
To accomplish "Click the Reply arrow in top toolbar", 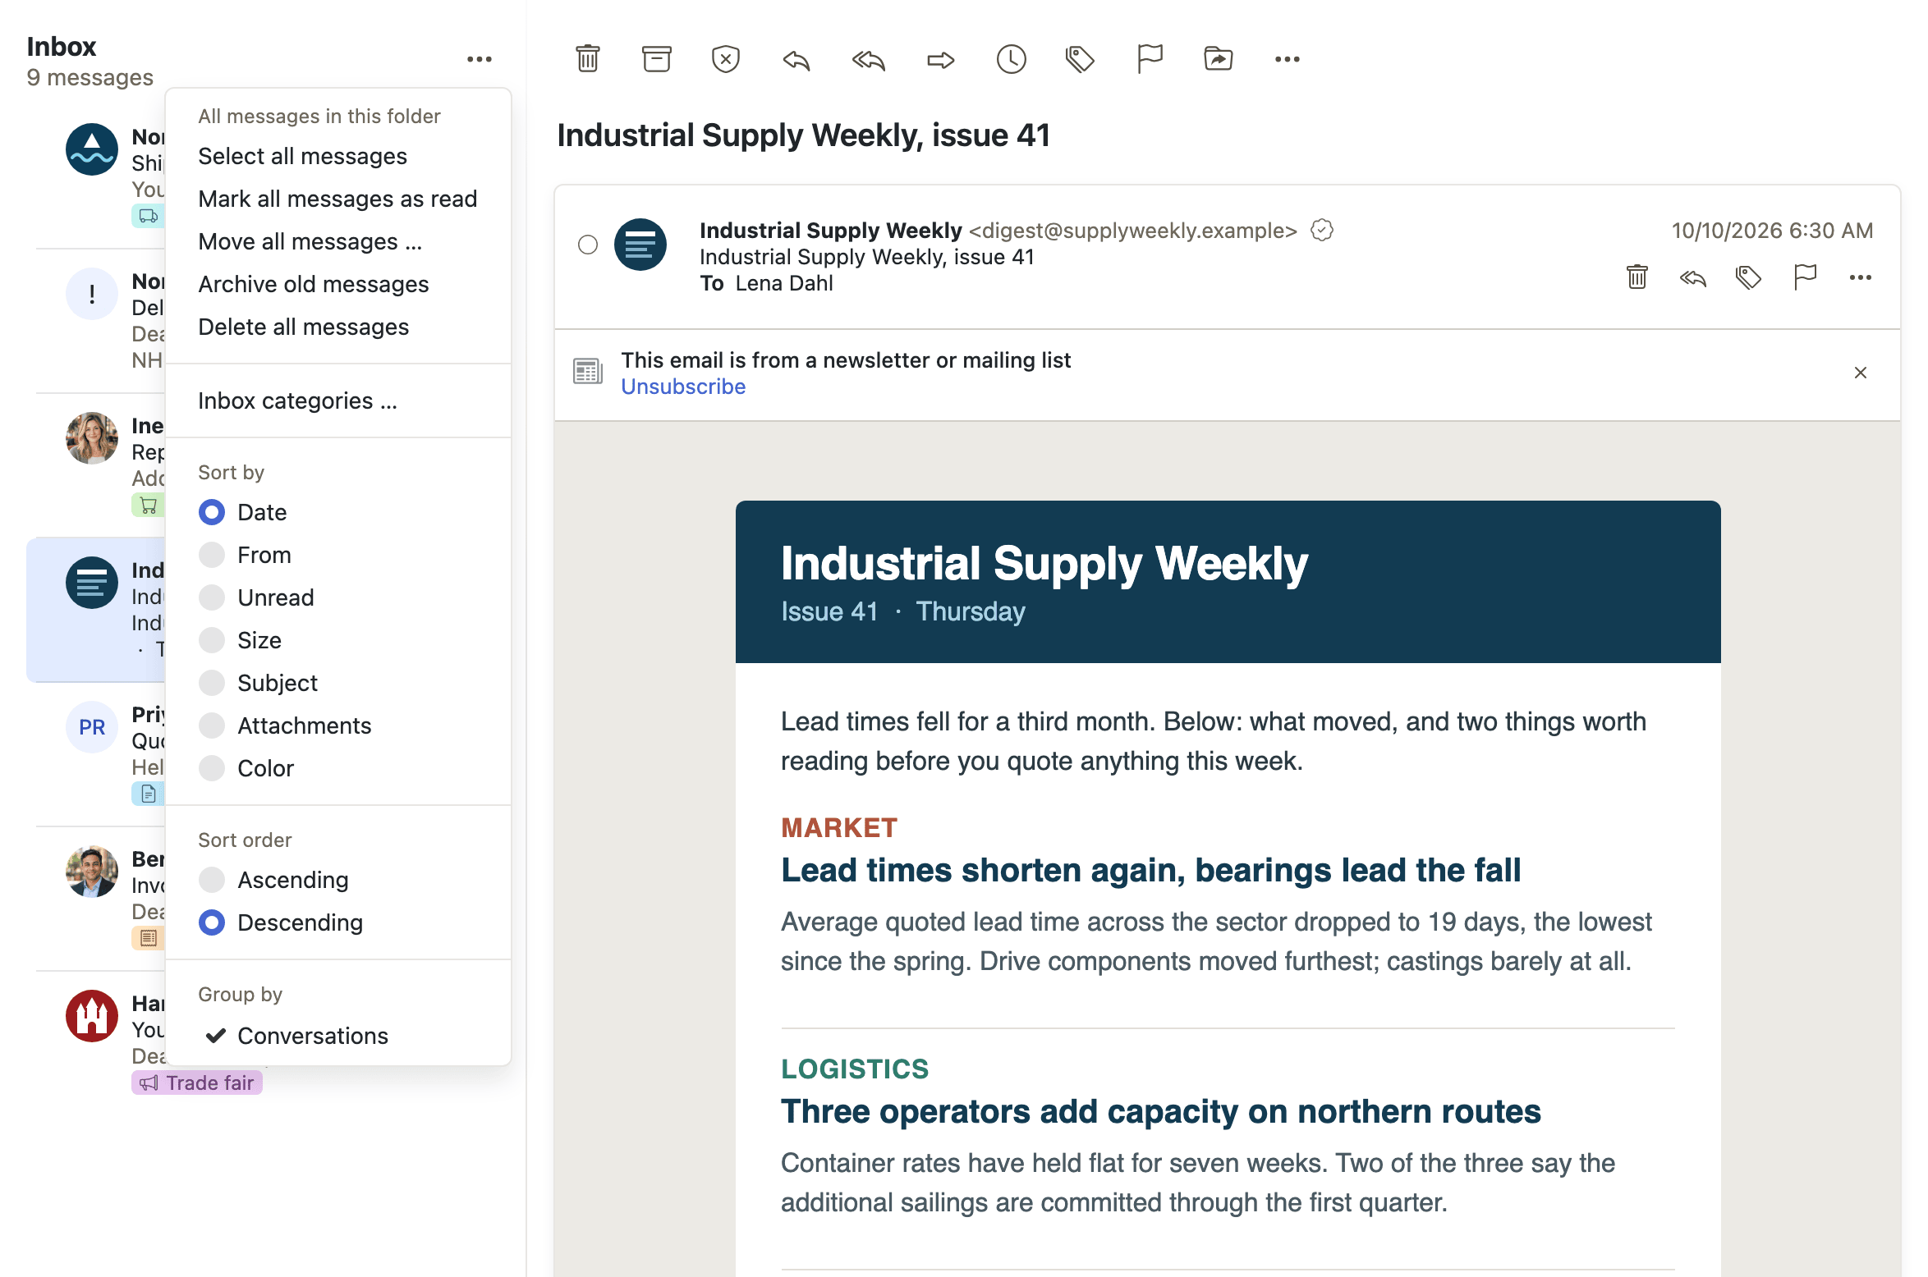I will (x=796, y=59).
